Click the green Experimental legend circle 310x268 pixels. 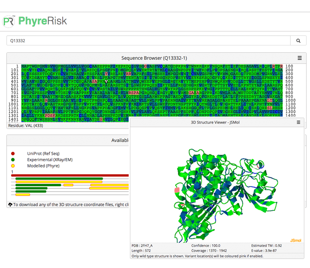13,160
